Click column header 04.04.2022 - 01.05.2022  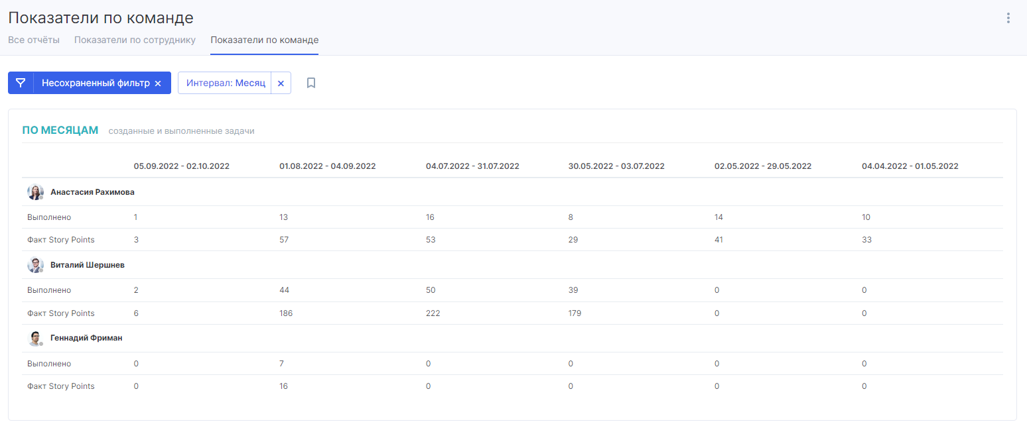pos(910,166)
